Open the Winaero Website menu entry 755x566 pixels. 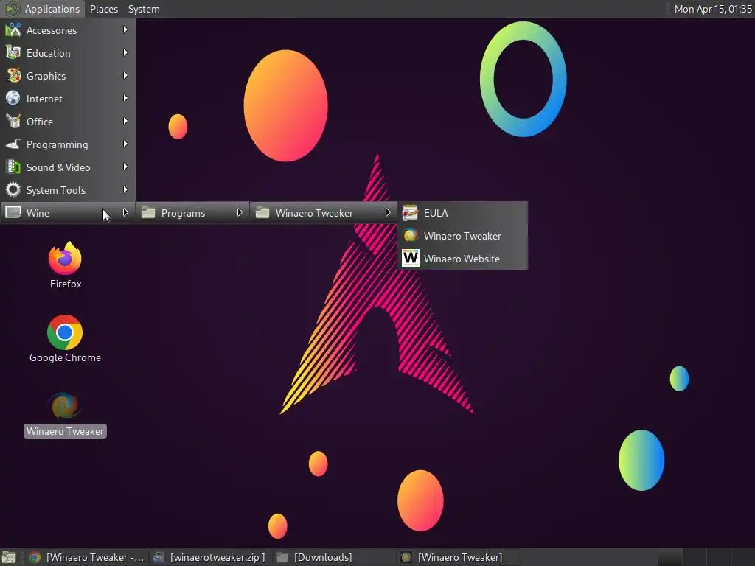point(463,258)
